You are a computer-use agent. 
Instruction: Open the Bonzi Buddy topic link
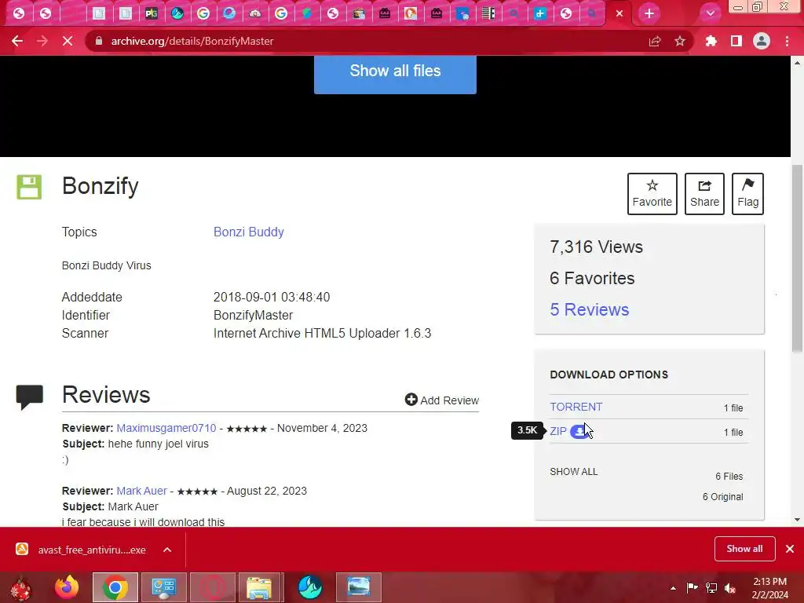point(249,232)
